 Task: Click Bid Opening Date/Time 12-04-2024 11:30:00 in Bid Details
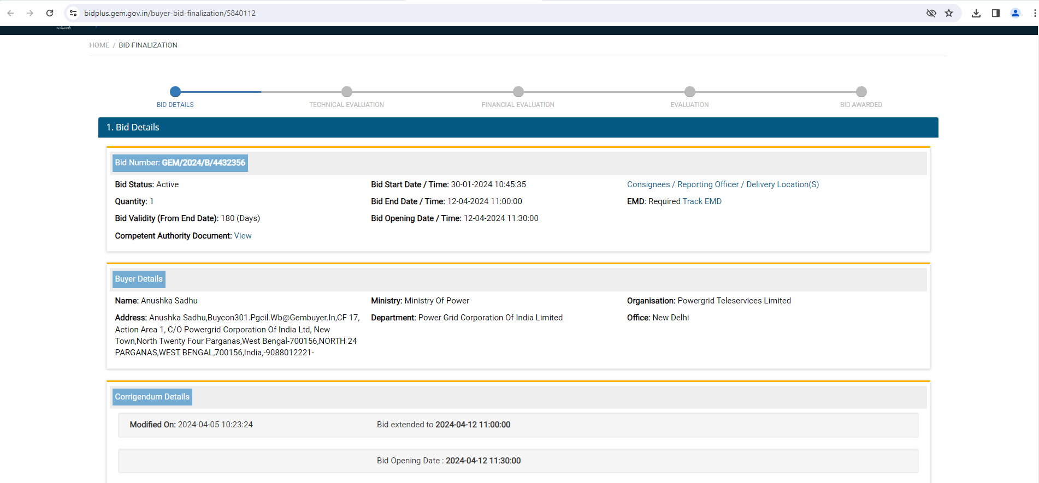click(x=455, y=218)
